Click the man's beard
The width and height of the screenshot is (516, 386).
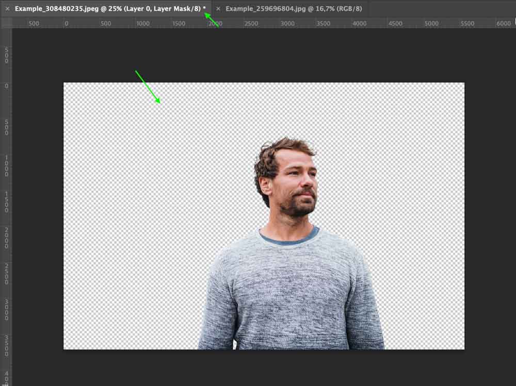click(x=297, y=206)
